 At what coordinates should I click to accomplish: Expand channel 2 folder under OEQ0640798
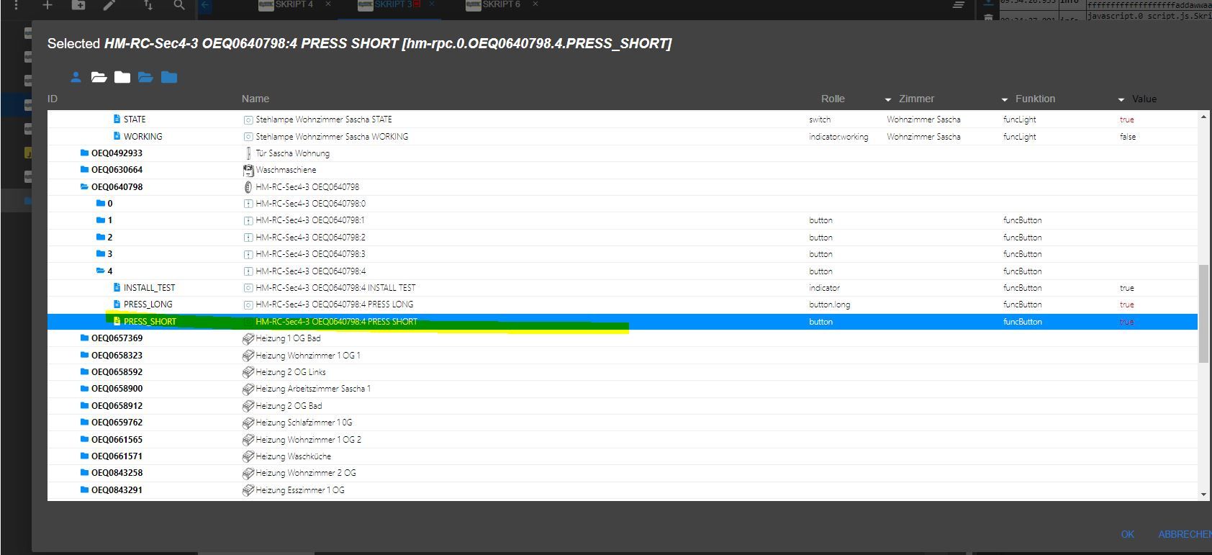pyautogui.click(x=101, y=237)
